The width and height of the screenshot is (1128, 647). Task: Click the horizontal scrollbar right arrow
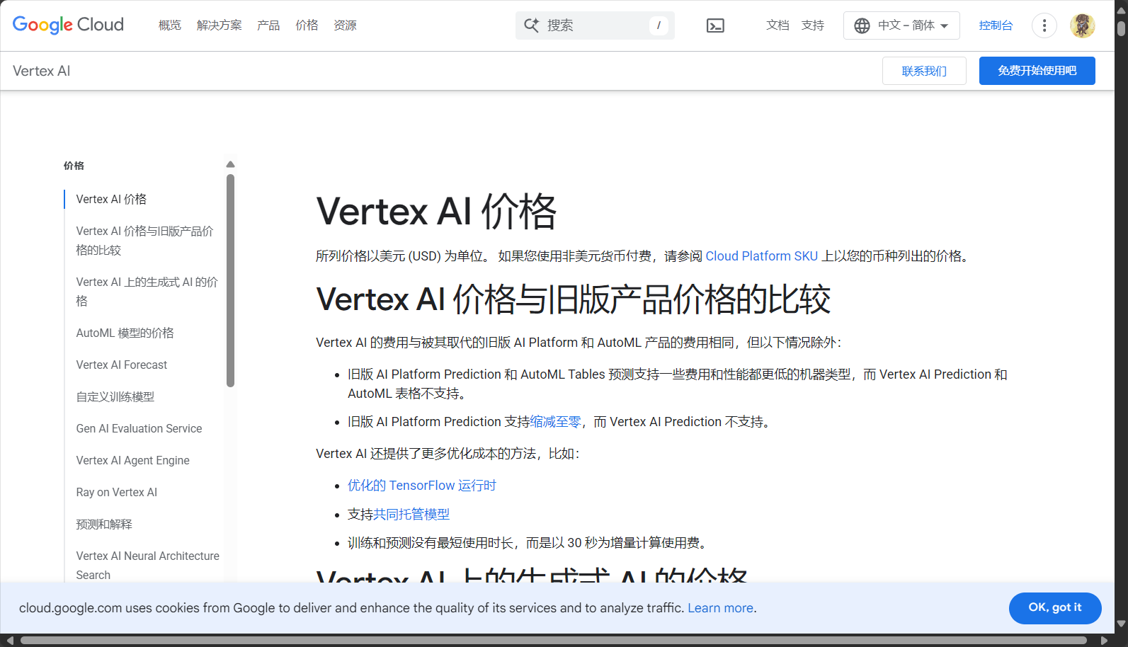click(x=1104, y=641)
